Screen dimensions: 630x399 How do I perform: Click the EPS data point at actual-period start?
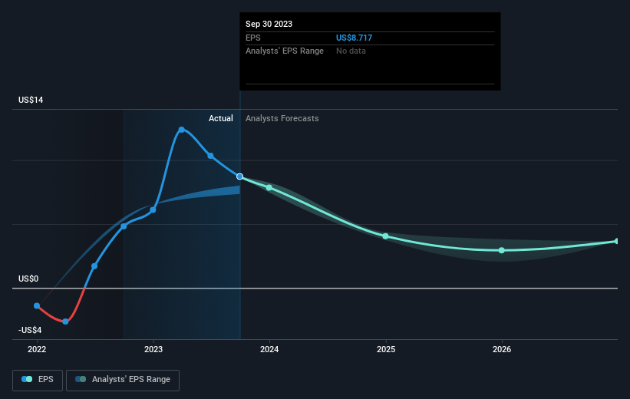point(124,226)
